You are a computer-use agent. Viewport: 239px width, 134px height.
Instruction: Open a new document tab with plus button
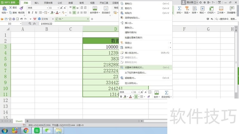(92, 19)
